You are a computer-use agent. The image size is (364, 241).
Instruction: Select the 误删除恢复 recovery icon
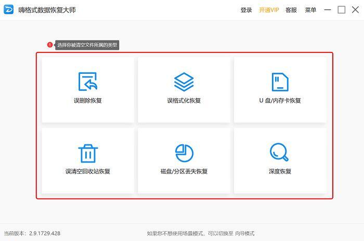click(87, 82)
